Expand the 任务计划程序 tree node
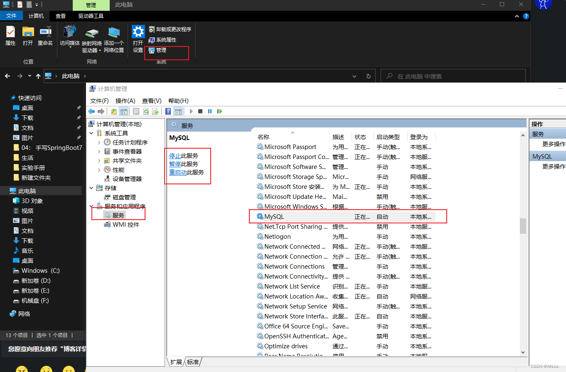566x372 pixels. click(x=99, y=142)
